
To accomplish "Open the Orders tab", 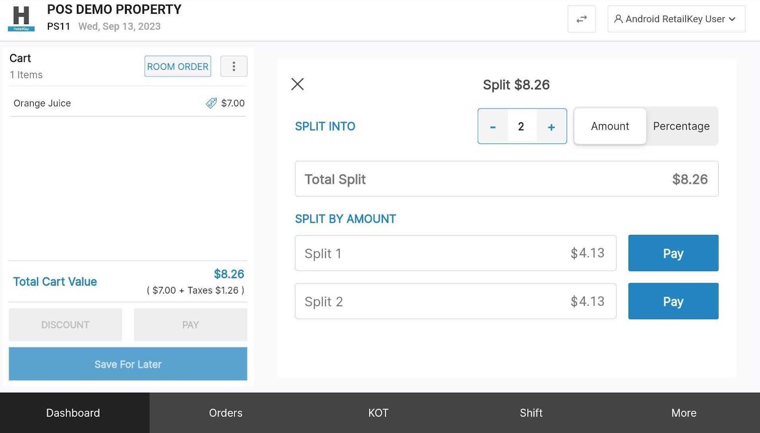I will (226, 413).
